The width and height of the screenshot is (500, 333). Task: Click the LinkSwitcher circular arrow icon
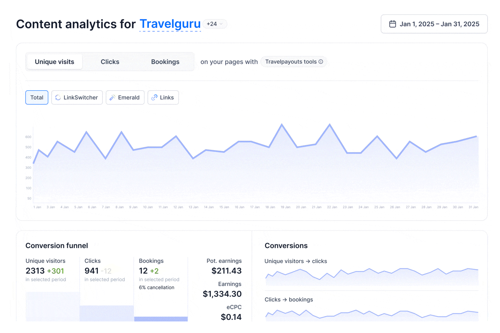[58, 98]
